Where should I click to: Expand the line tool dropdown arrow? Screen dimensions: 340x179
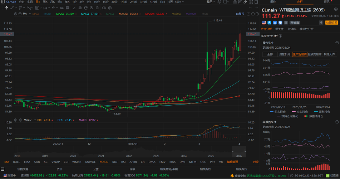coord(16,8)
